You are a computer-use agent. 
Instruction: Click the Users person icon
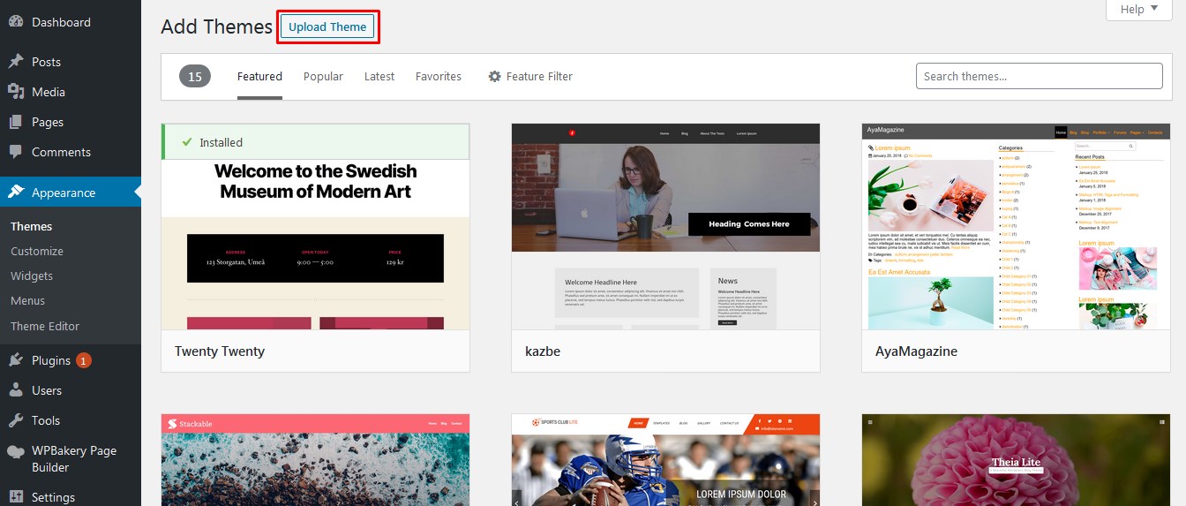(15, 390)
